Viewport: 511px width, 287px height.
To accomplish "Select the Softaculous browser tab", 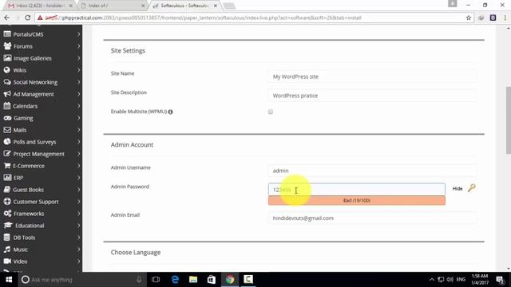I will (x=184, y=6).
